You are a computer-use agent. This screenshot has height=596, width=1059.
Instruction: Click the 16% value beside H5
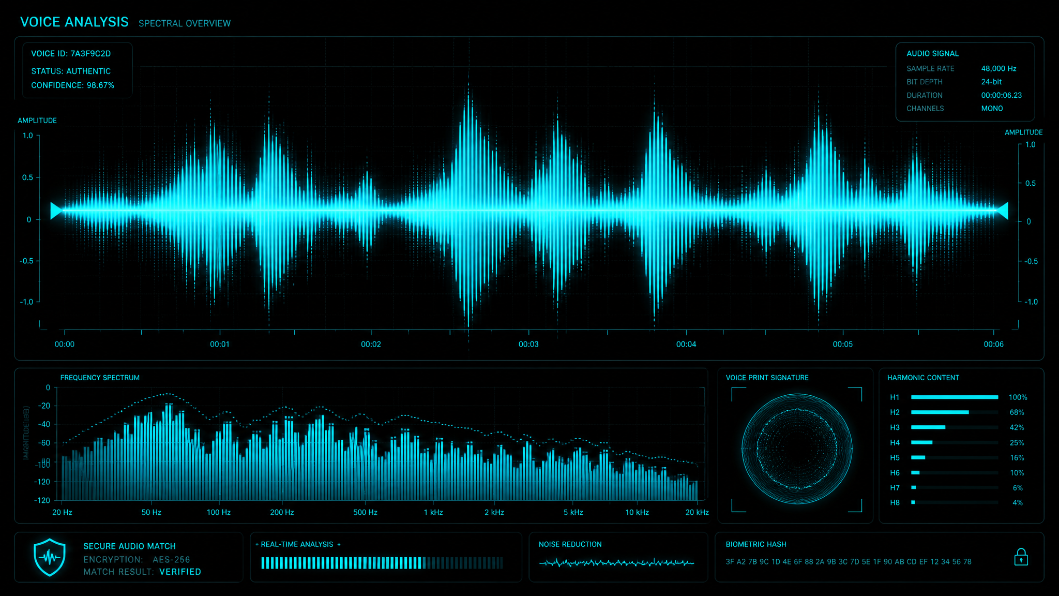[x=1017, y=458]
